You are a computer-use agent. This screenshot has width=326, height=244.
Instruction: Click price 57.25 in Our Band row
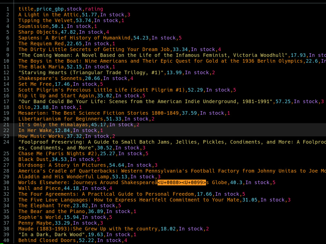(x=283, y=102)
